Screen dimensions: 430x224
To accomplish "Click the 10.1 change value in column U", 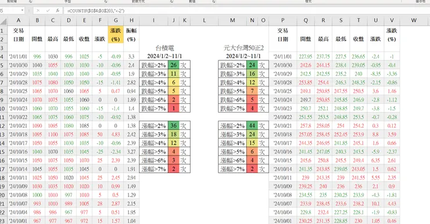I will [375, 204].
